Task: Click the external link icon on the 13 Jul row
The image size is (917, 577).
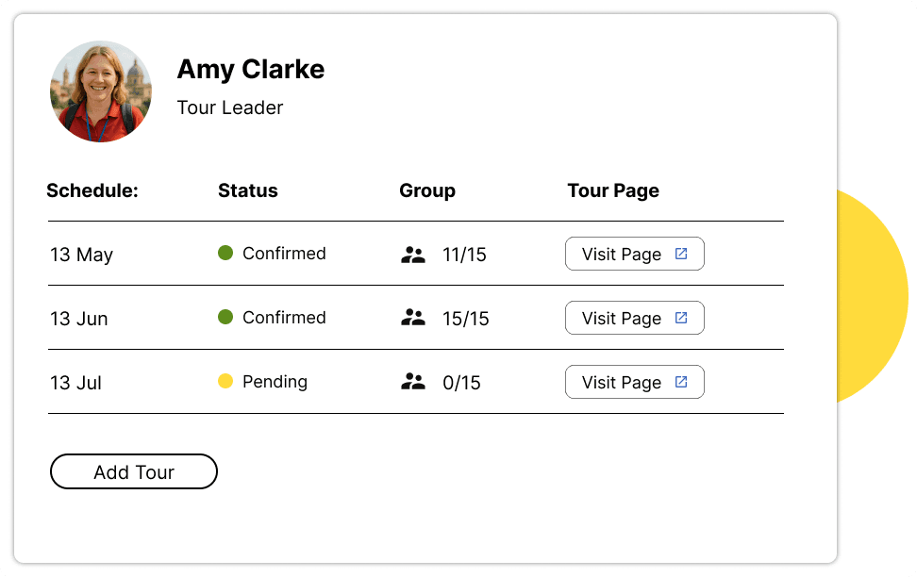Action: [x=682, y=382]
